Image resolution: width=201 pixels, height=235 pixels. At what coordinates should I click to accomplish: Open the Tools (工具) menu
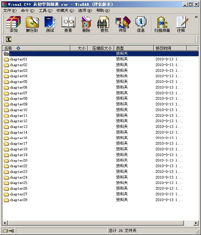46,10
